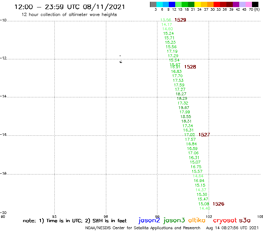Click pass number 1528
Screen dimensions: 263x231
coord(190,67)
